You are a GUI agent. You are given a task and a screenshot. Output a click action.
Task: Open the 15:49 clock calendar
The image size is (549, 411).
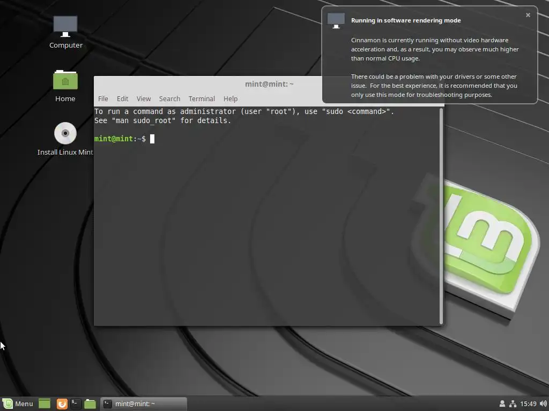click(x=528, y=404)
